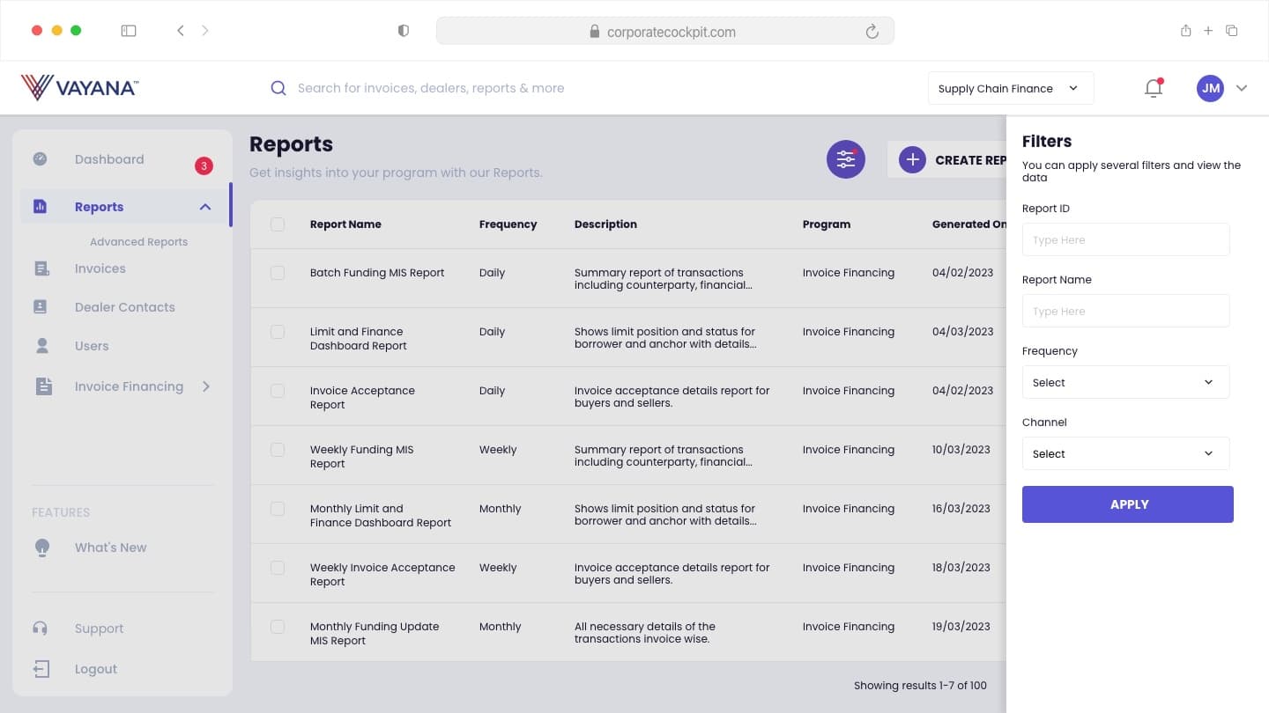Click the Generated On column header

[x=968, y=224]
